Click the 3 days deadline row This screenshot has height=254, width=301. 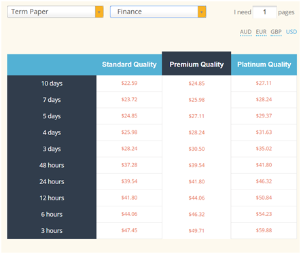pyautogui.click(x=52, y=149)
